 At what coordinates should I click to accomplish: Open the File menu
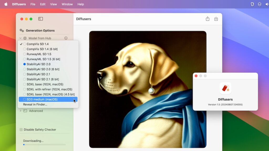tap(33, 4)
